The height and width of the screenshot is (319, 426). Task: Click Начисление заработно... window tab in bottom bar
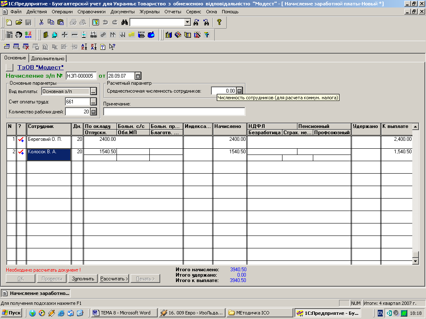pyautogui.click(x=36, y=293)
